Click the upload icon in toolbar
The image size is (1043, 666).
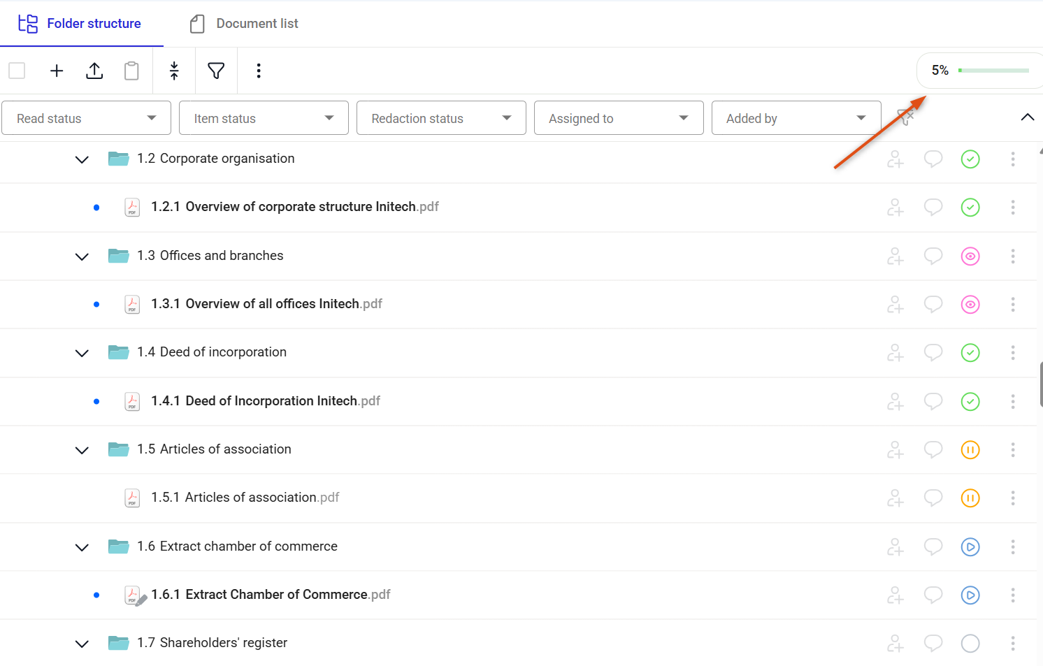pos(94,71)
